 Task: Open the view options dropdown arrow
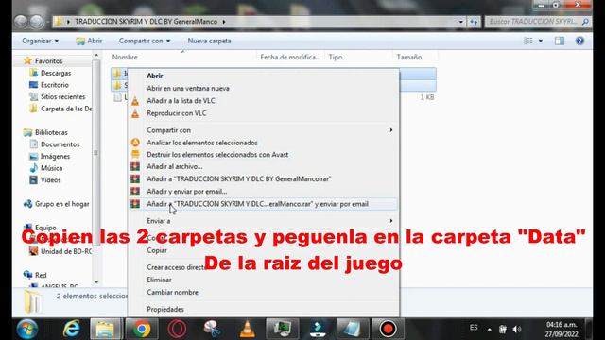click(541, 41)
